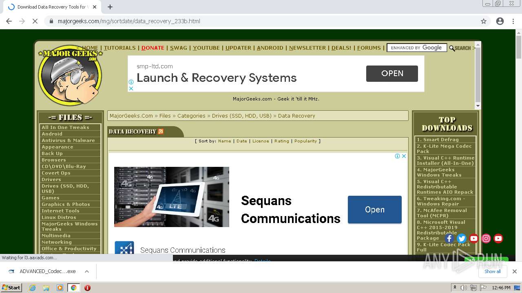Viewport: 522px width, 293px height.
Task: Click the Instagram social icon
Action: click(486, 238)
